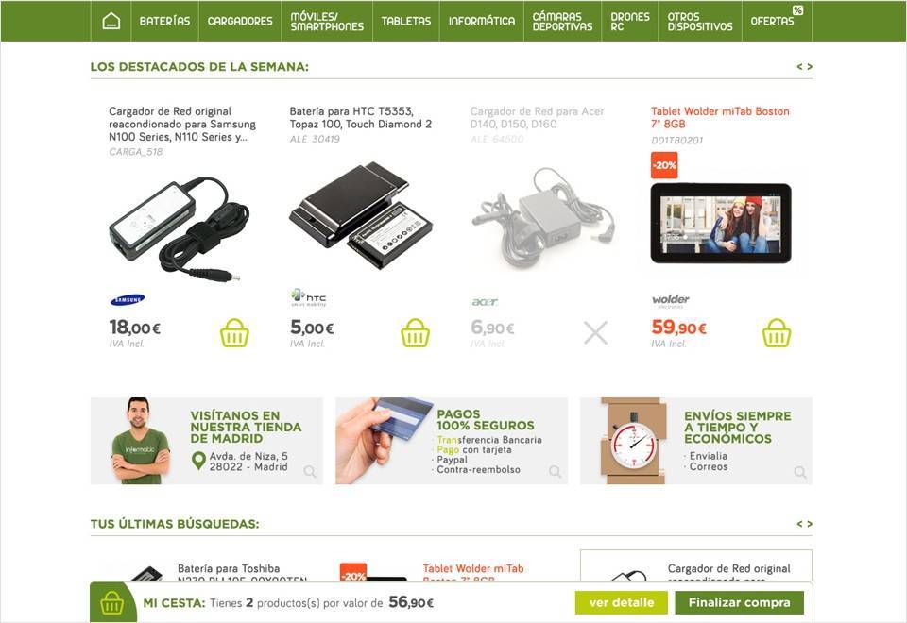Go to next featured products slide

click(x=810, y=67)
